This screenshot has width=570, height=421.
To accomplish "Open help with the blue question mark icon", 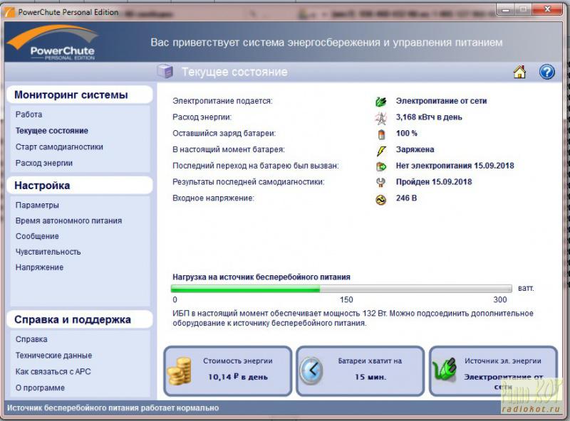I will (x=546, y=72).
